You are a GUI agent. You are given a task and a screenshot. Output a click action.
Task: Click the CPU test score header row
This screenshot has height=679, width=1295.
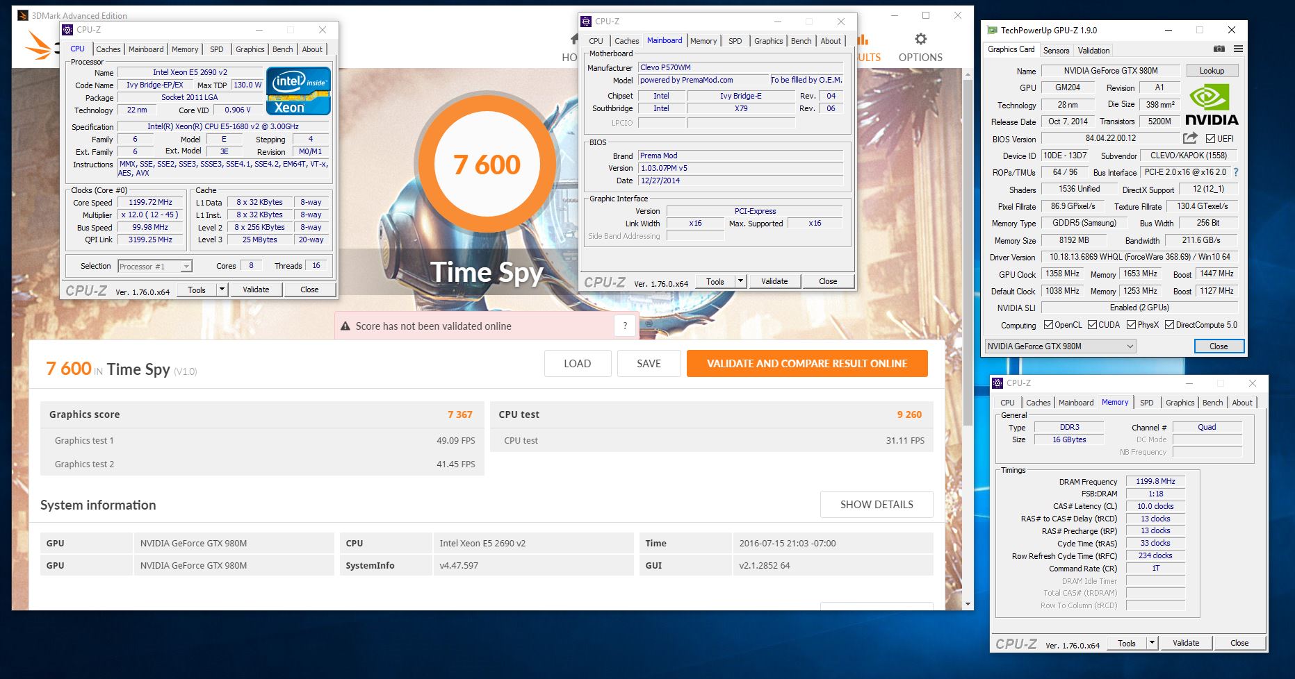(x=711, y=414)
